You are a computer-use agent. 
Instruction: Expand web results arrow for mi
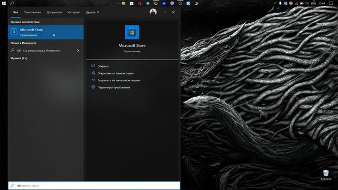(x=78, y=51)
